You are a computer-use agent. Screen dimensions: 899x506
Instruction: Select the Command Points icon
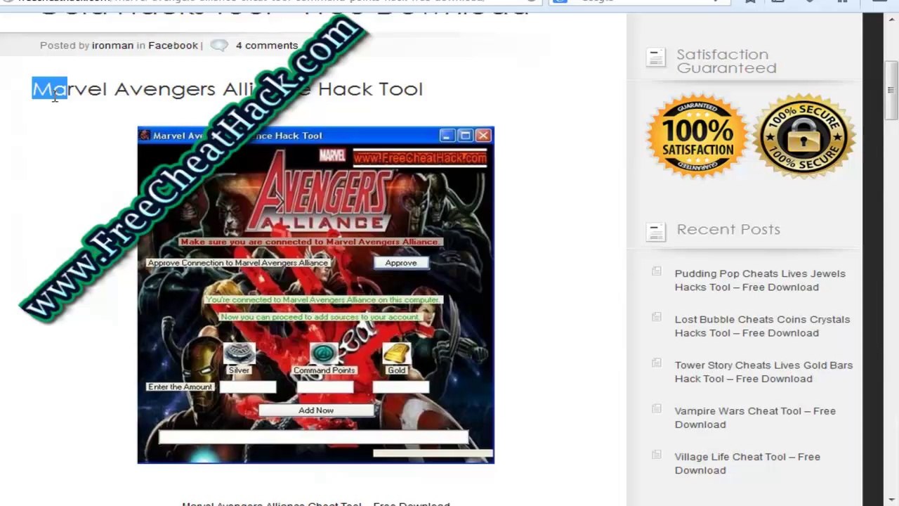pyautogui.click(x=324, y=353)
